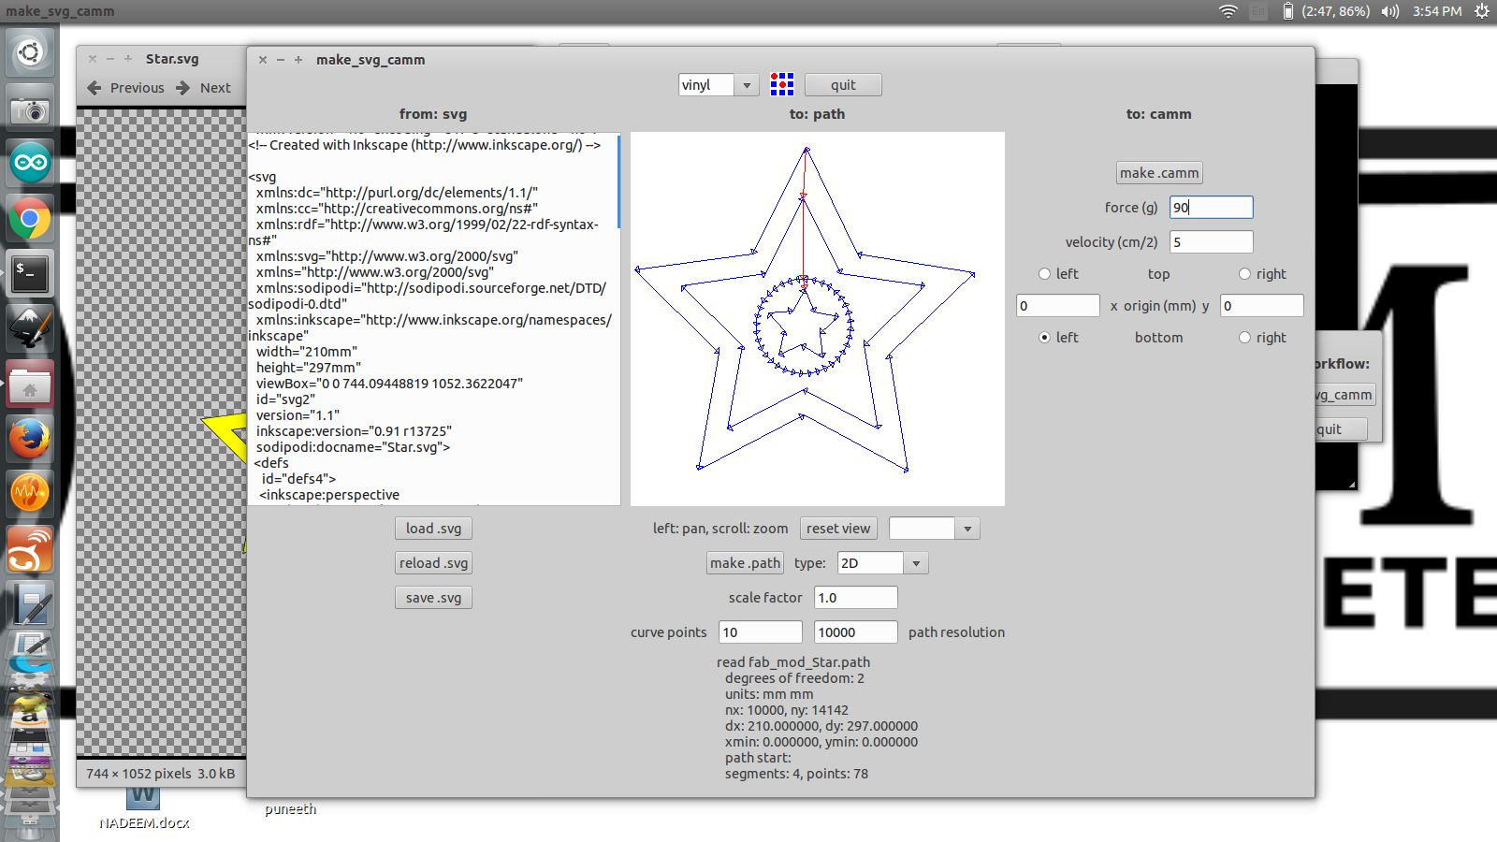Click the svg_camm button in the workflow window
1497x842 pixels.
[1344, 395]
